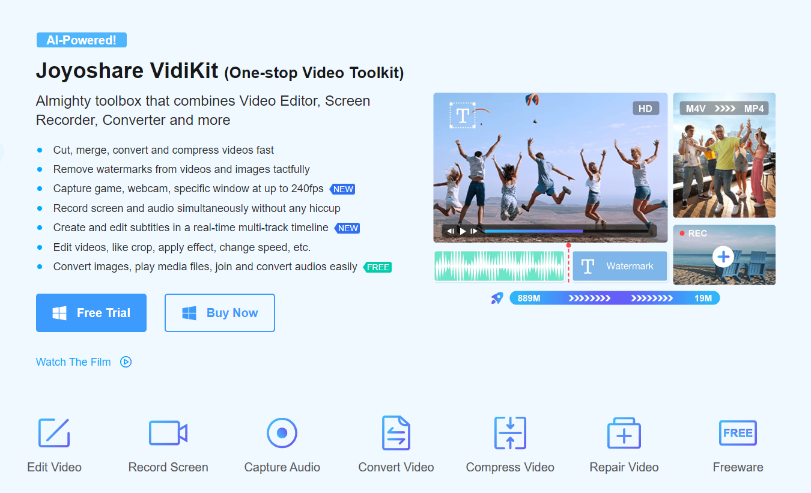Screen dimensions: 811x493
Task: Click the HD badge on the video preview
Action: click(x=645, y=109)
